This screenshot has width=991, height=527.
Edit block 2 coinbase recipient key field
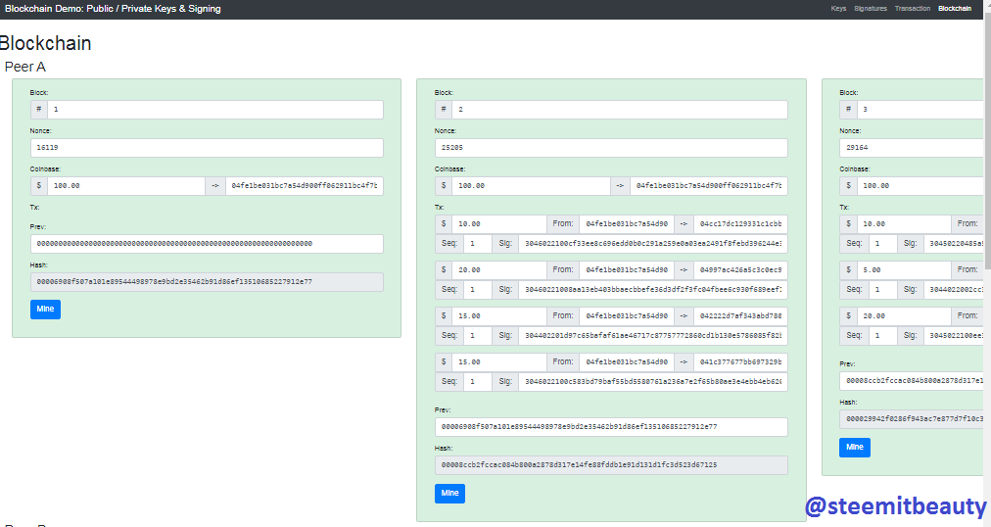709,186
